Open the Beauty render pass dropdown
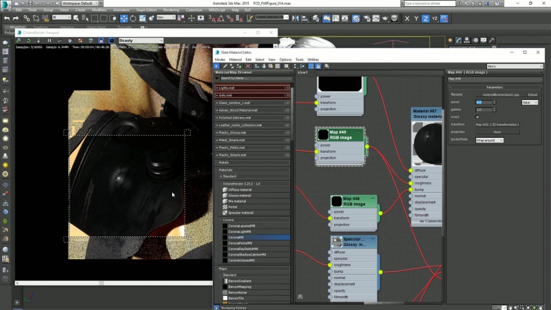This screenshot has height=310, width=551. click(x=141, y=41)
